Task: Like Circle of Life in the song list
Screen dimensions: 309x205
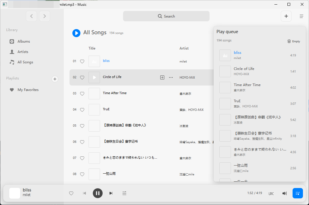Action: click(82, 77)
